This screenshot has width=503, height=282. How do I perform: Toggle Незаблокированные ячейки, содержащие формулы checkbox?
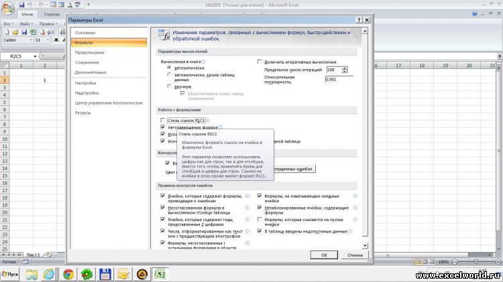[260, 208]
